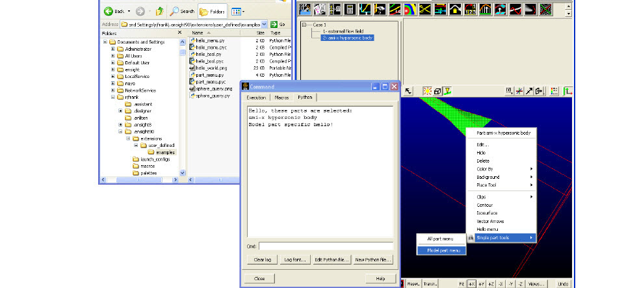Image resolution: width=624 pixels, height=288 pixels.
Task: Expand the .ensight8 folder node
Action: click(x=121, y=125)
